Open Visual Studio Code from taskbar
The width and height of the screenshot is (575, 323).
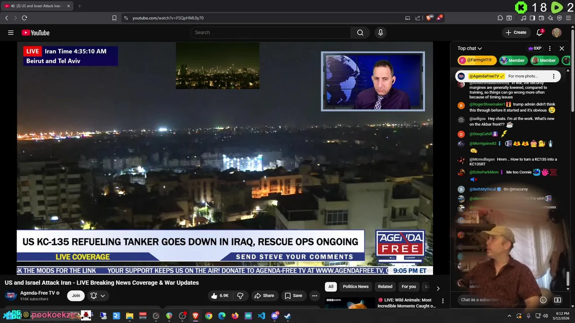click(x=261, y=316)
